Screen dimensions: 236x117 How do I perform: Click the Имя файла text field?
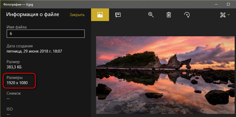pyautogui.click(x=46, y=34)
